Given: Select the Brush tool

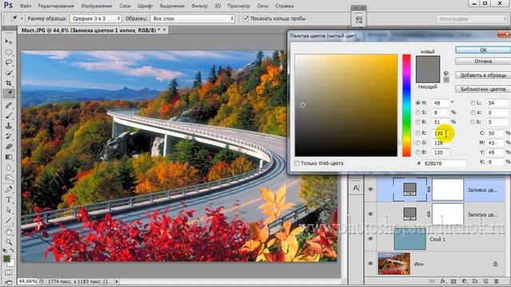Looking at the screenshot, I should [9, 116].
